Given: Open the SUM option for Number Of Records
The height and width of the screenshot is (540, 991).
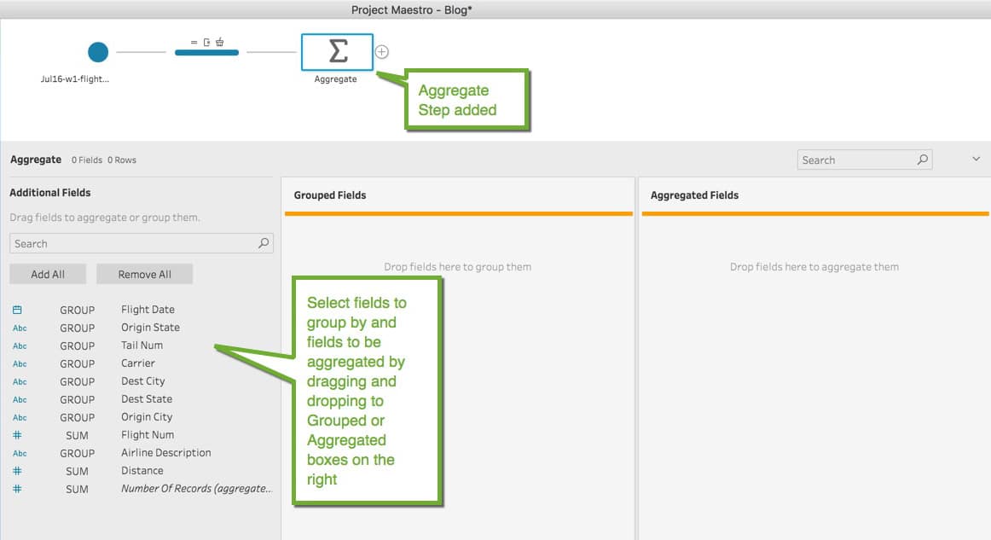Looking at the screenshot, I should point(77,489).
